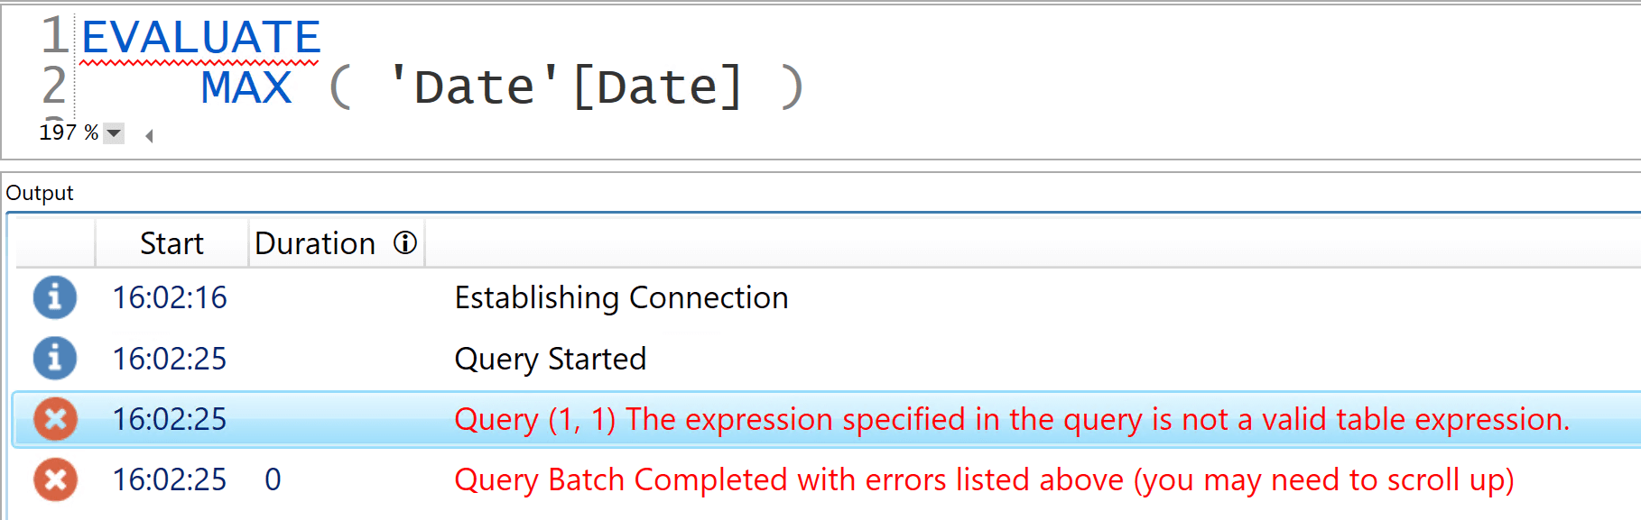The height and width of the screenshot is (520, 1641).
Task: Click the Duration column info icon
Action: click(x=405, y=242)
